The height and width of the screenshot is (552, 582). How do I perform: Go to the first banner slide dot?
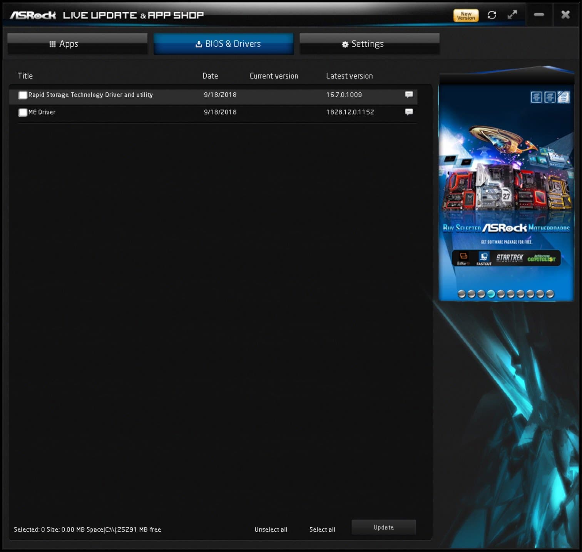point(462,294)
